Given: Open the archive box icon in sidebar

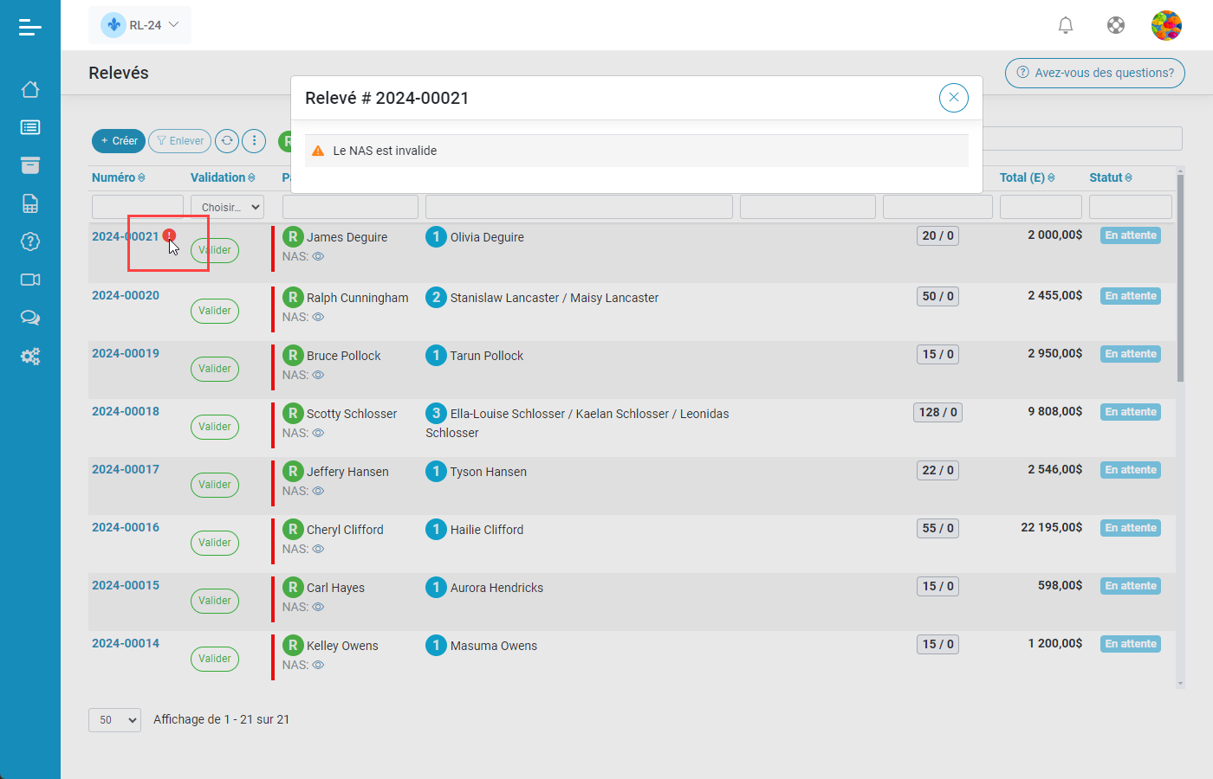Looking at the screenshot, I should point(30,165).
